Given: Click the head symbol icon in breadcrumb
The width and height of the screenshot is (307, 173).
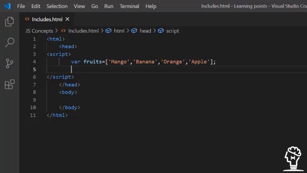Looking at the screenshot, I should click(x=134, y=31).
